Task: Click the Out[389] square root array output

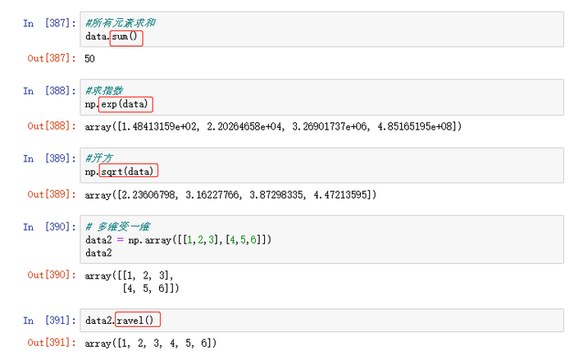Action: (230, 194)
